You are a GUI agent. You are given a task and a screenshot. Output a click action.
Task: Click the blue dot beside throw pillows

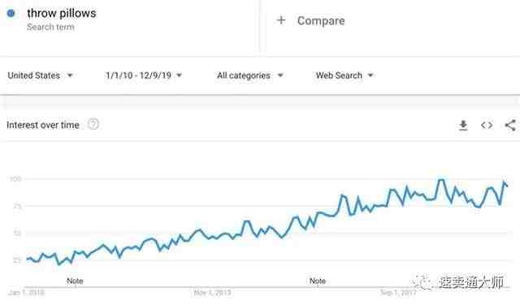pyautogui.click(x=11, y=13)
